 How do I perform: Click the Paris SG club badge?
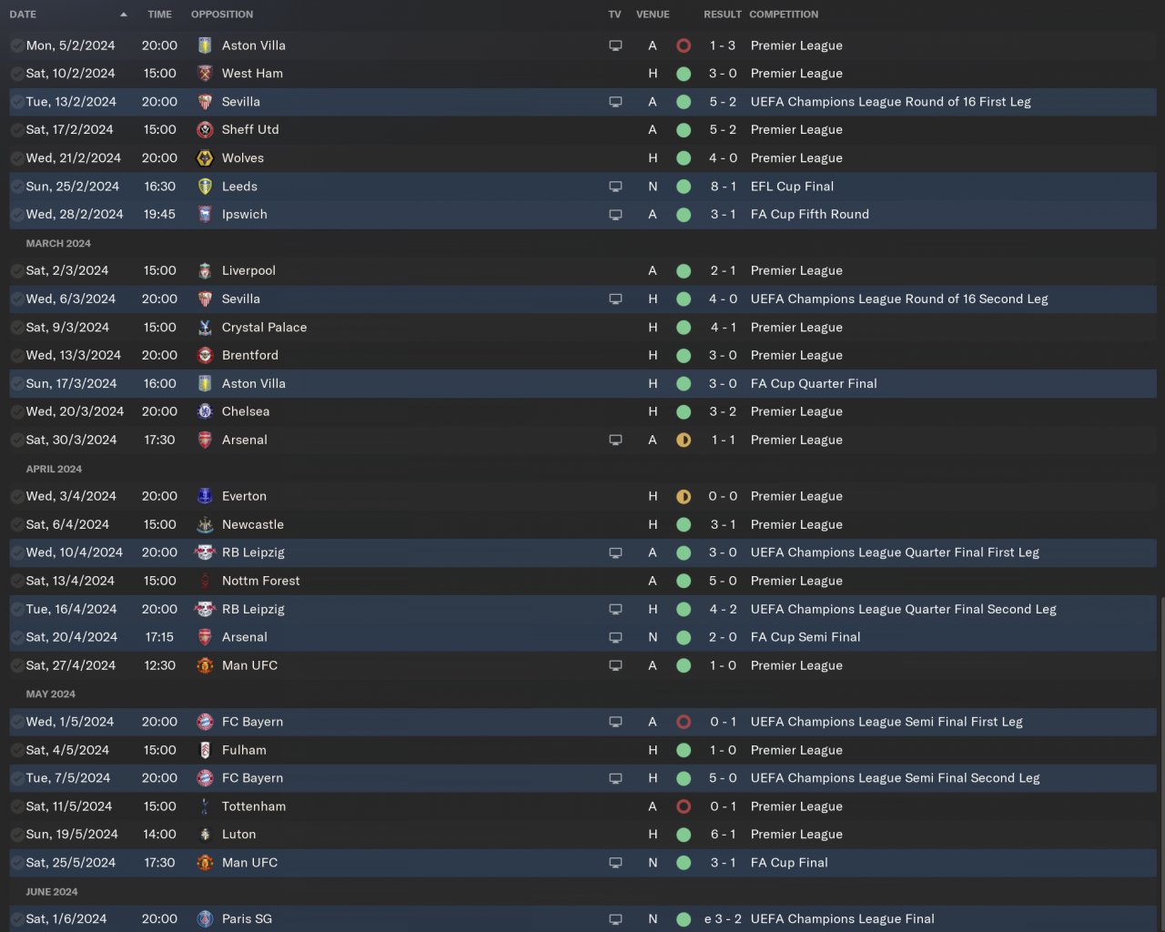(x=205, y=919)
